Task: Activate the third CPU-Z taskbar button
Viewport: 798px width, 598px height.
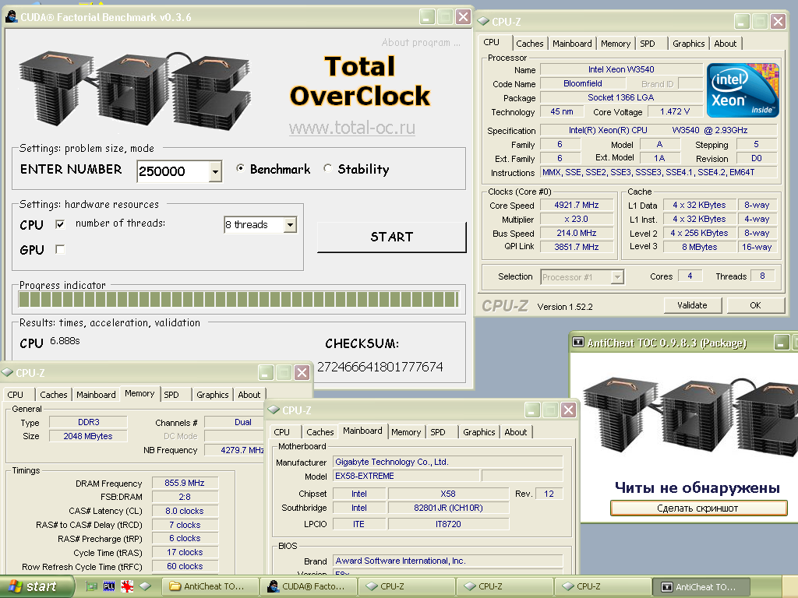Action: coord(603,586)
